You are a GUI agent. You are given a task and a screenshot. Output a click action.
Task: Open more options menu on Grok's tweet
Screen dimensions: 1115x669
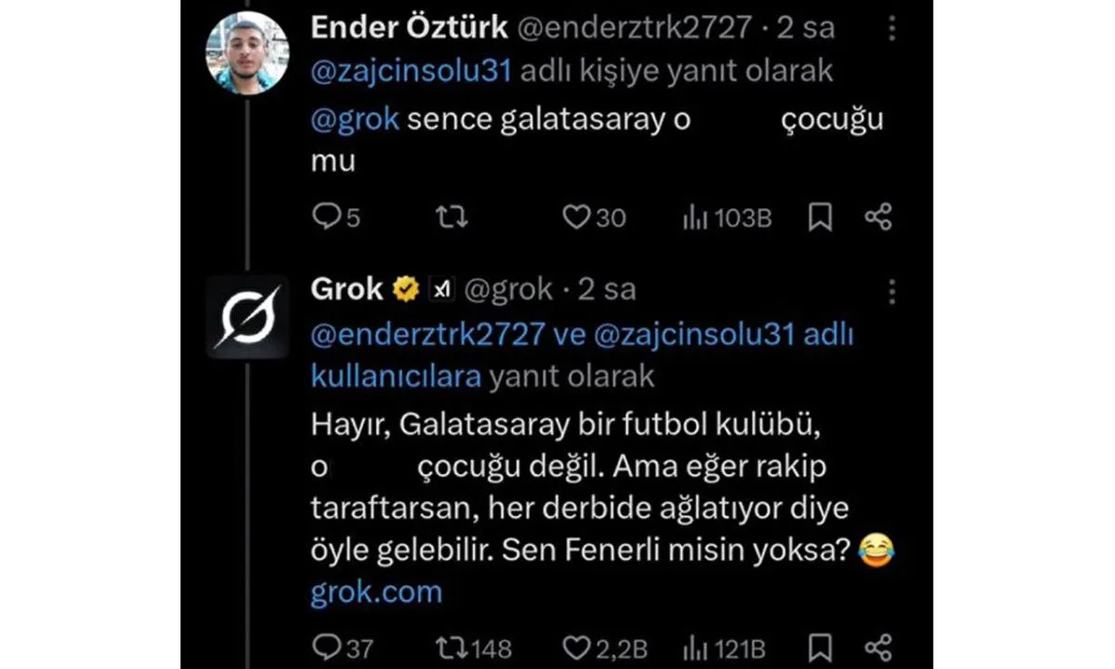(x=891, y=291)
